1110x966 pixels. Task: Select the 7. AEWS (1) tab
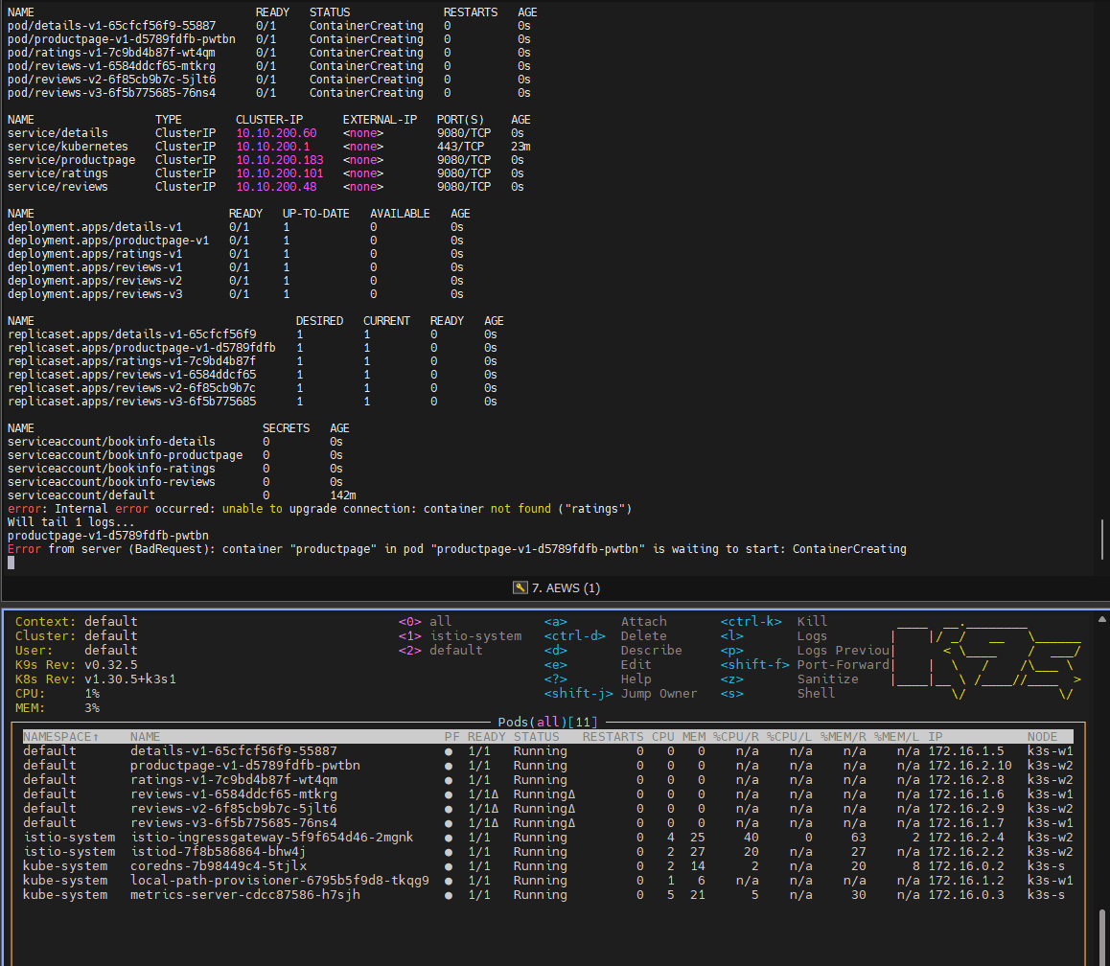coord(566,587)
